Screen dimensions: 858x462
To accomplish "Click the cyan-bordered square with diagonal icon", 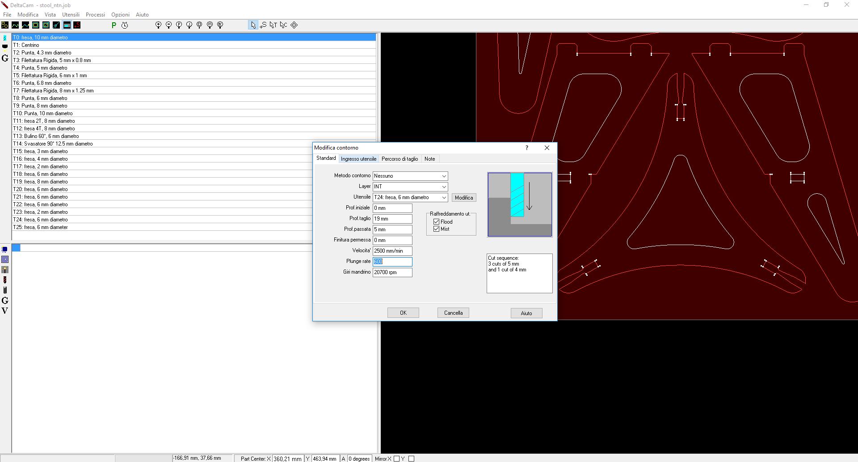I will tap(46, 25).
